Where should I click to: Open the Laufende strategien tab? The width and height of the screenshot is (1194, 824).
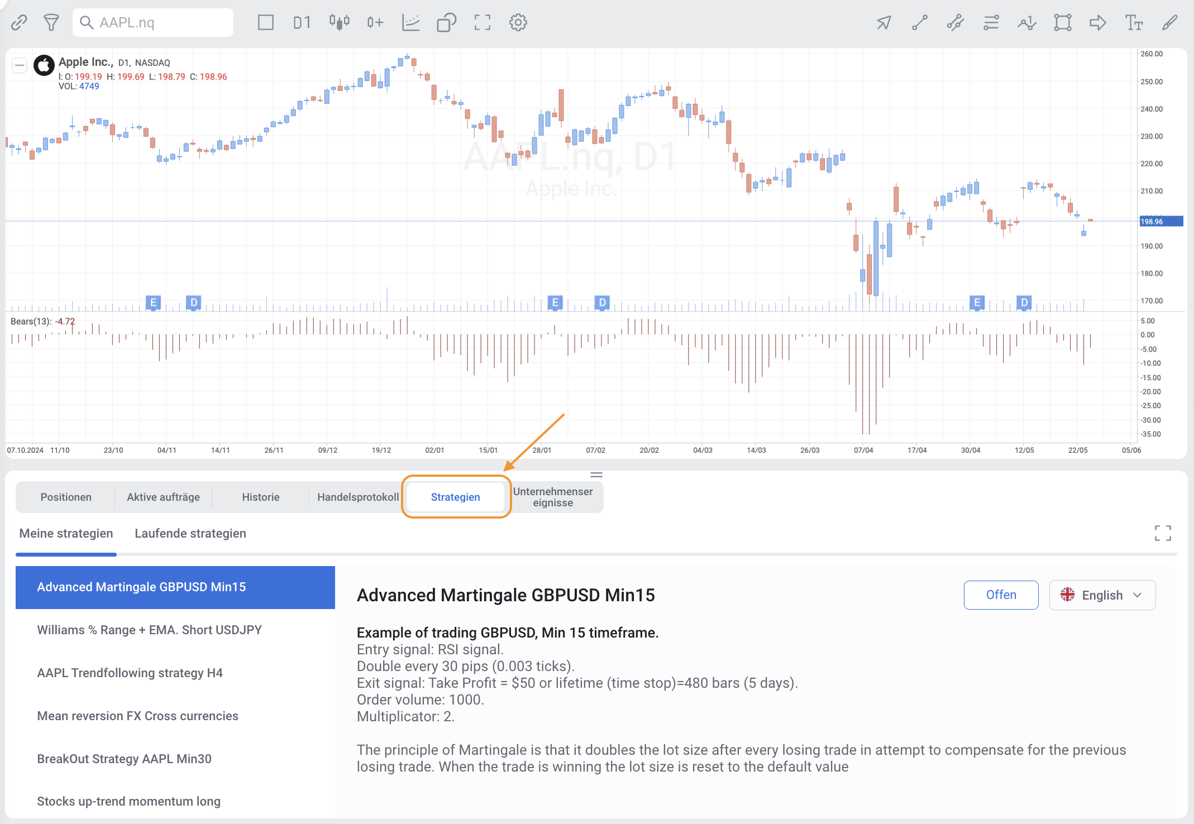(x=190, y=533)
